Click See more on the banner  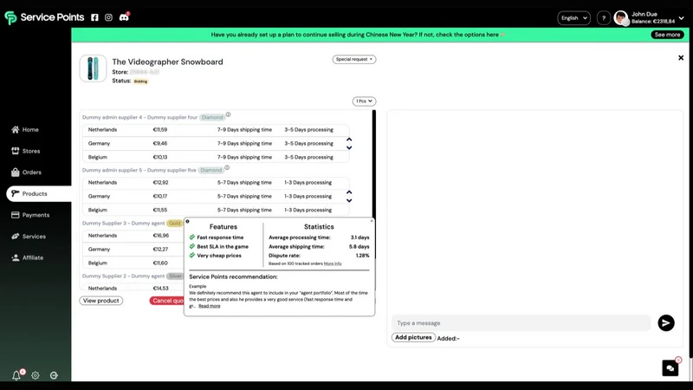[667, 35]
